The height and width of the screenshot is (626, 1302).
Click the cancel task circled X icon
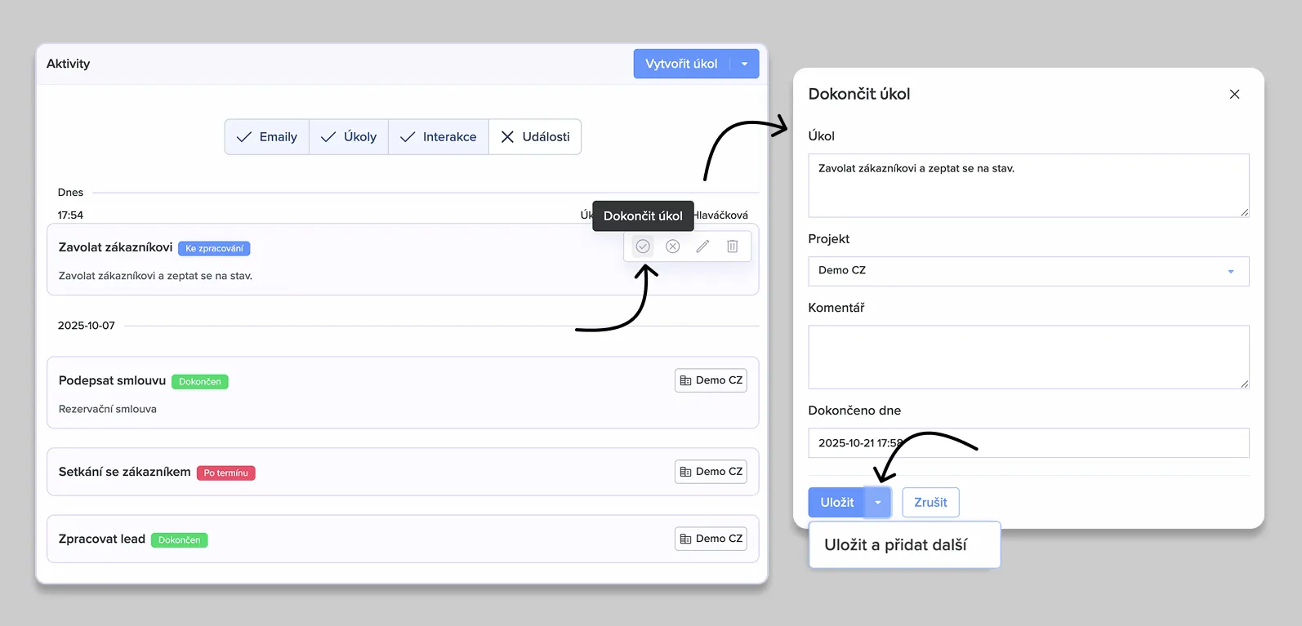click(x=672, y=246)
